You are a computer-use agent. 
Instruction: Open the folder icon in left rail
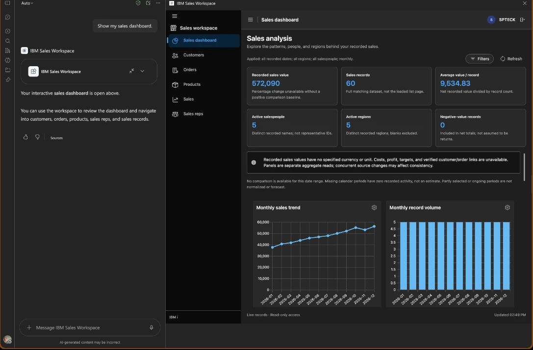(7, 70)
